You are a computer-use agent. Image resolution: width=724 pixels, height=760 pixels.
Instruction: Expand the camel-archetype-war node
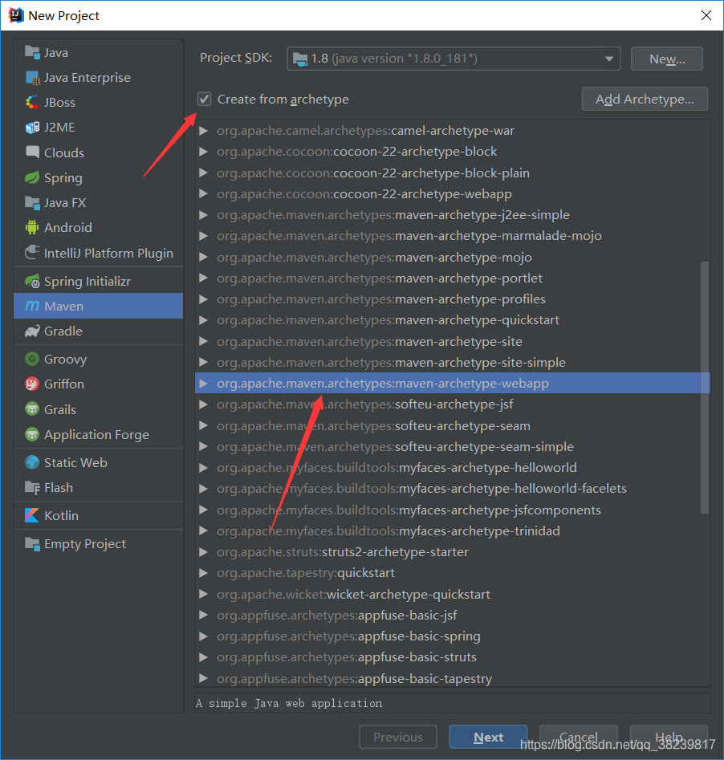coord(204,130)
